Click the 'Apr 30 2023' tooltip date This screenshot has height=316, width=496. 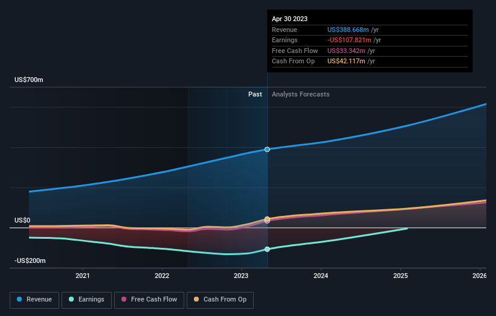(x=290, y=19)
